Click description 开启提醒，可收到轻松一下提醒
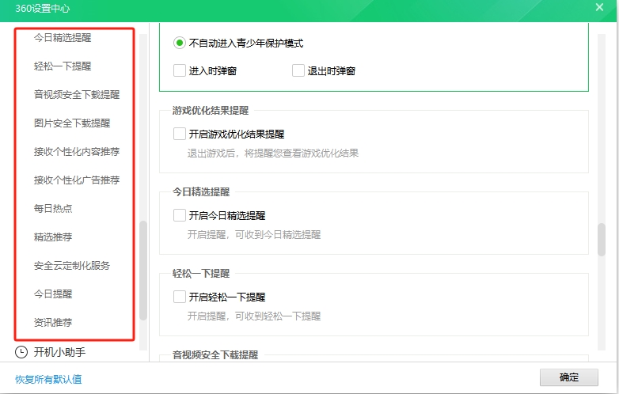The height and width of the screenshot is (394, 619). coord(254,316)
